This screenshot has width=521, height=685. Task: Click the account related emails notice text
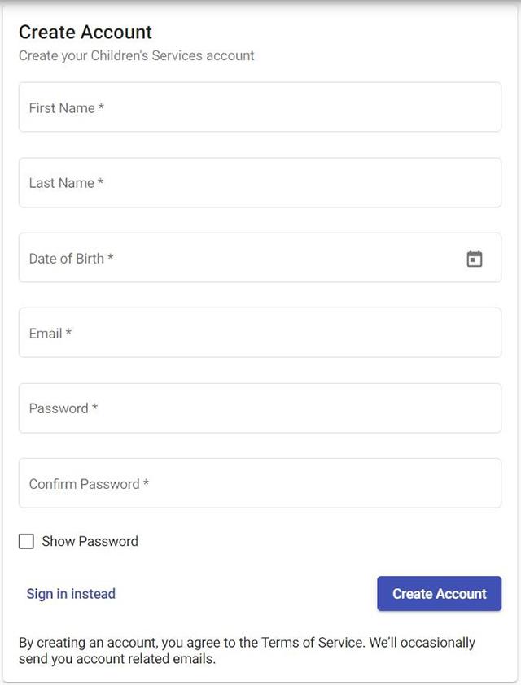[x=247, y=651]
